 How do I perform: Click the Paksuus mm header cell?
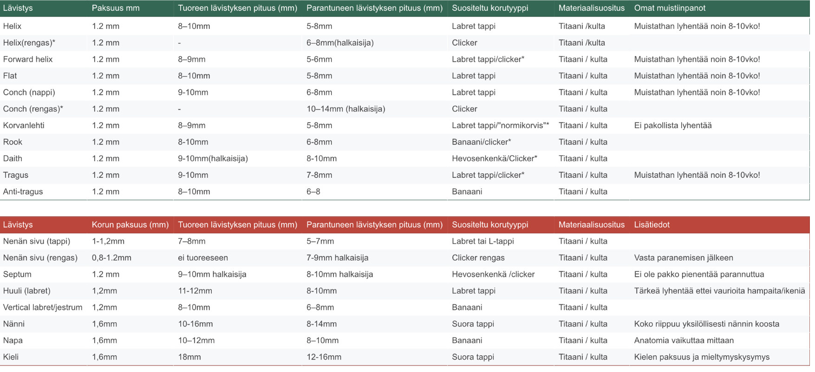[x=116, y=8]
